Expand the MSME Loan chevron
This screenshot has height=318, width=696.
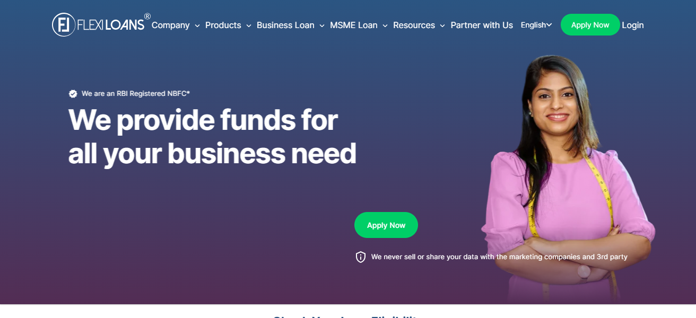(385, 25)
